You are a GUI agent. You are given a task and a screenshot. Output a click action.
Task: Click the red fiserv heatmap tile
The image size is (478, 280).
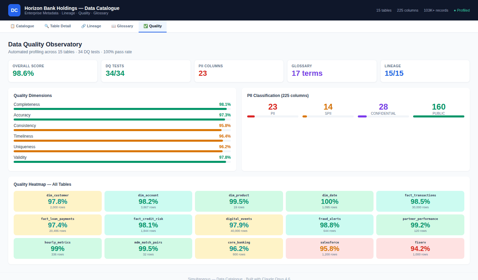point(420,248)
